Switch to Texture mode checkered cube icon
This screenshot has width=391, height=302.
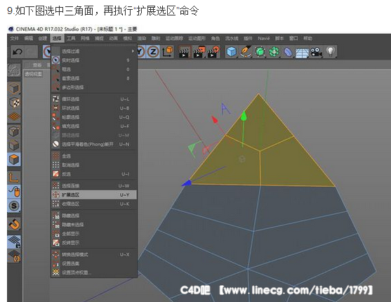coord(14,103)
